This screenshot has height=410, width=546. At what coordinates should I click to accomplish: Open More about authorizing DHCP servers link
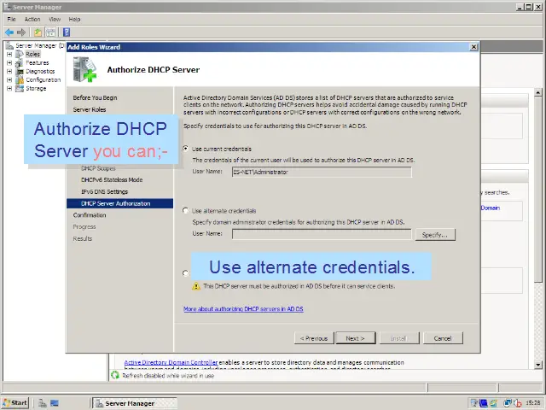[243, 309]
